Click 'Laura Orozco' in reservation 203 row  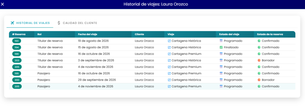coord(144,60)
